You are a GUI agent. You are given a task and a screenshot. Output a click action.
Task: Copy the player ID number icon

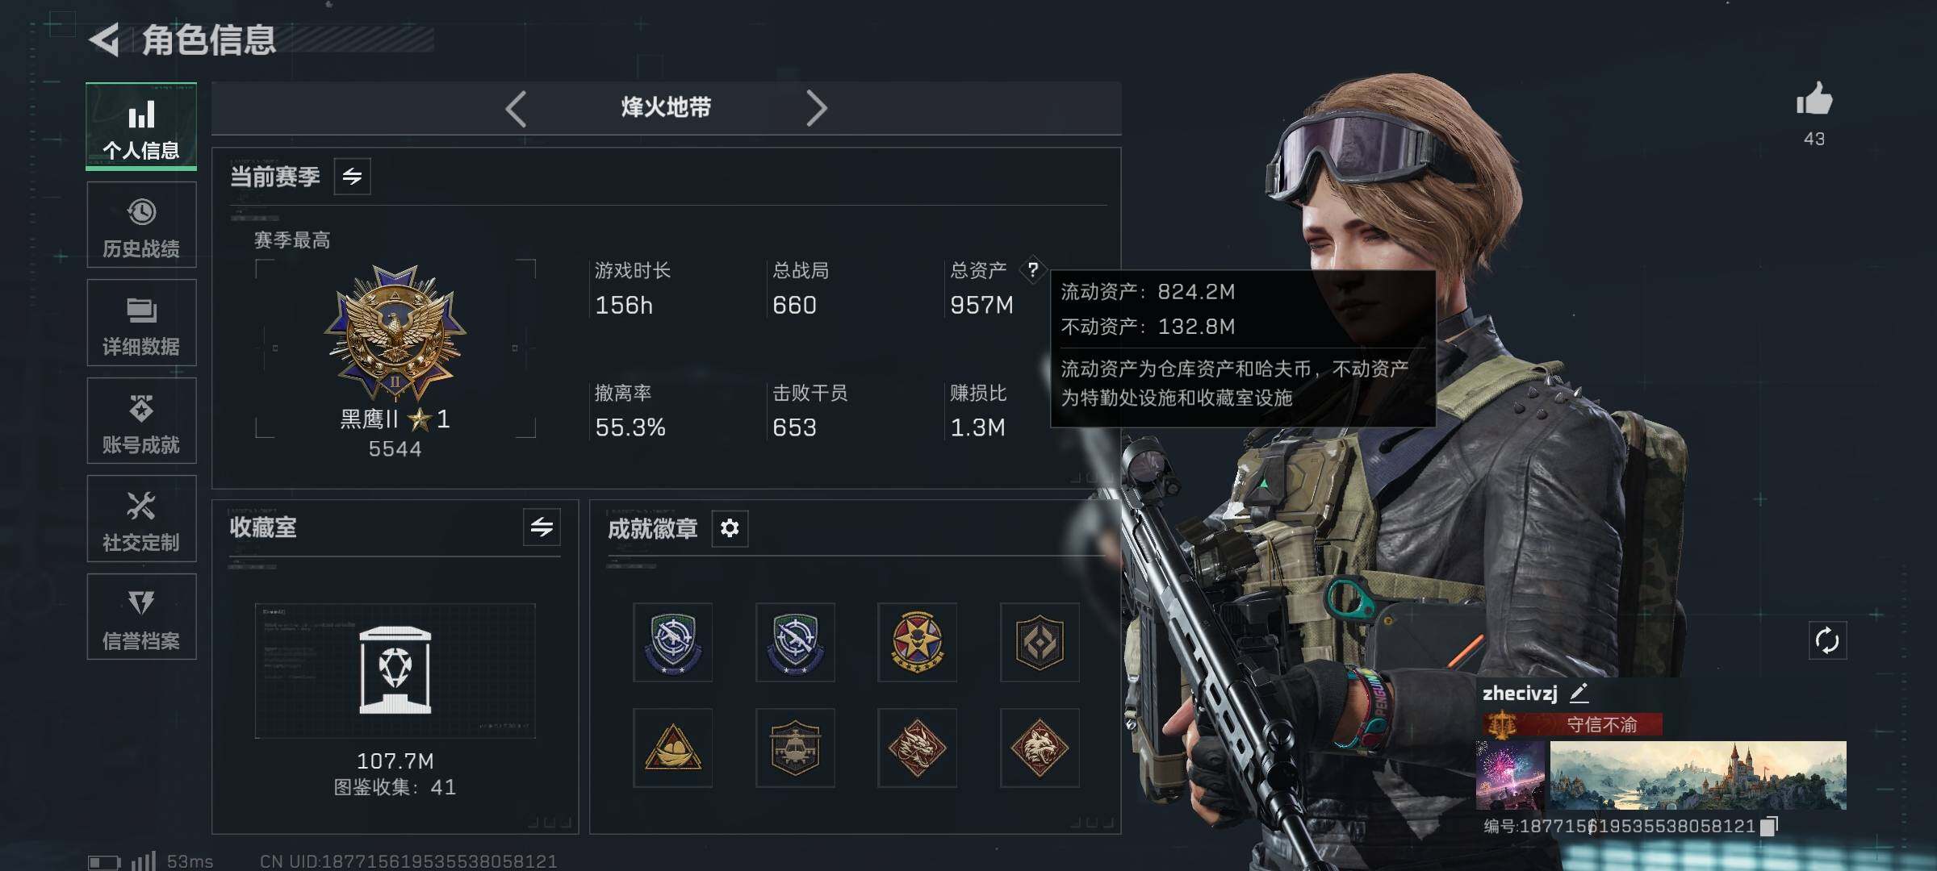tap(1769, 826)
